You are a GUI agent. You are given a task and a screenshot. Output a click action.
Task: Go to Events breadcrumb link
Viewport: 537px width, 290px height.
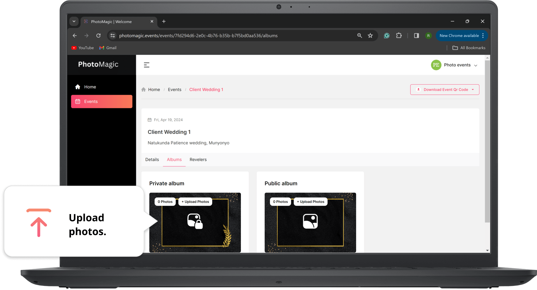(x=175, y=90)
